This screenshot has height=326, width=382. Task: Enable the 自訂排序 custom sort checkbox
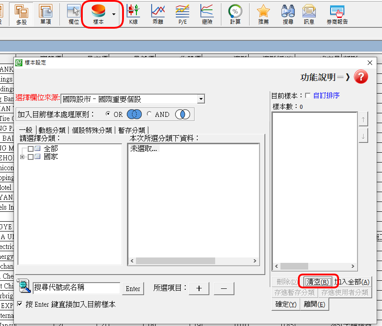[x=307, y=95]
